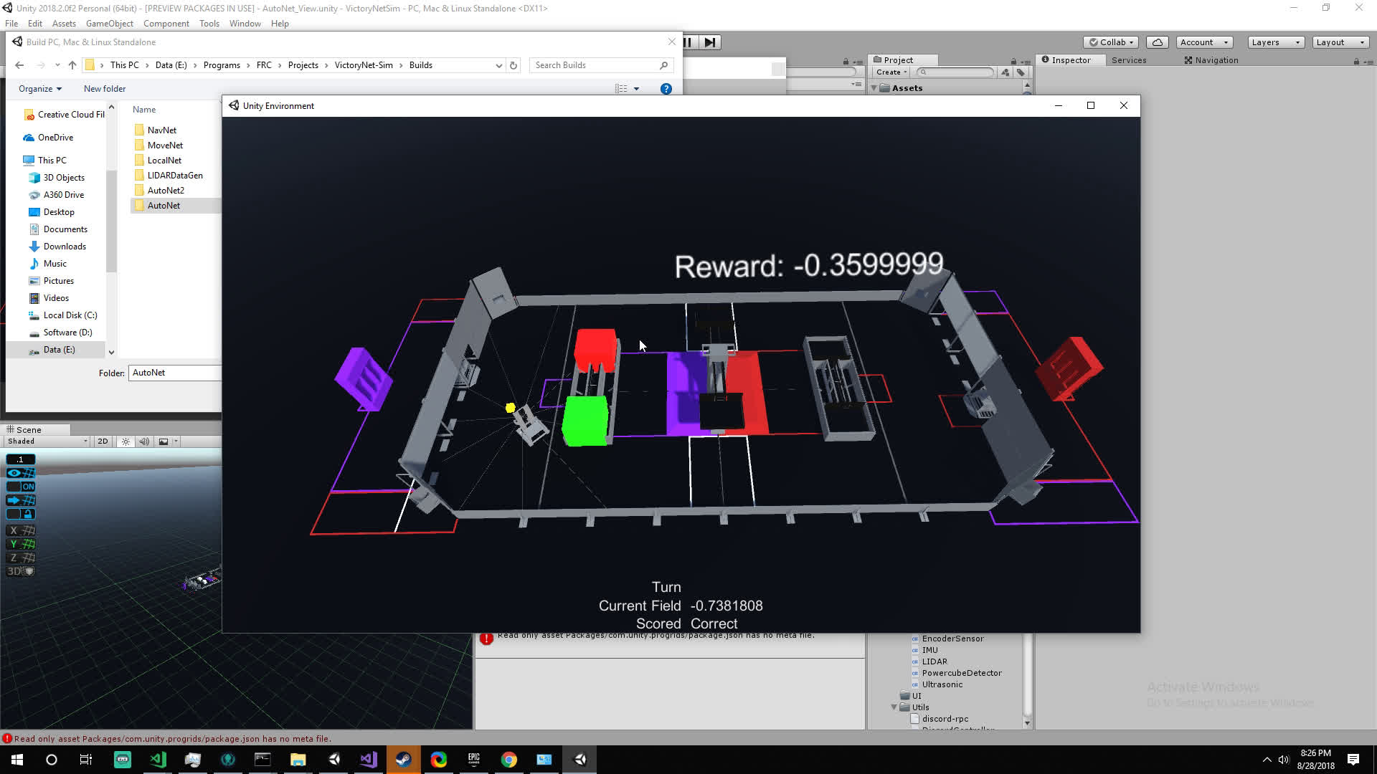
Task: Toggle scene effects image icon
Action: [x=164, y=441]
